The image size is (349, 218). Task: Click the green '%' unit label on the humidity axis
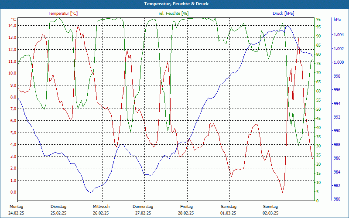point(318,20)
